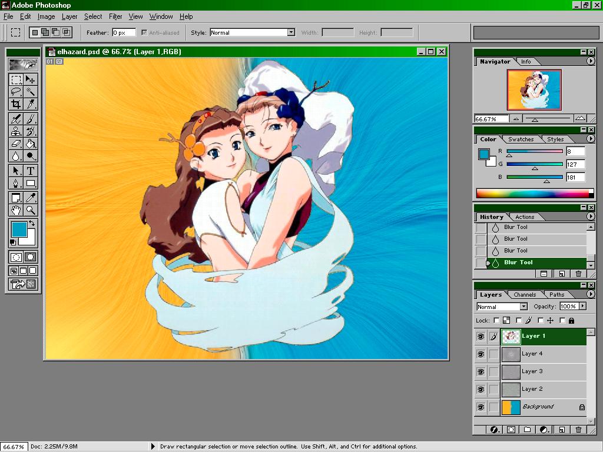603x452 pixels.
Task: Open the Style dropdown in options bar
Action: click(291, 33)
